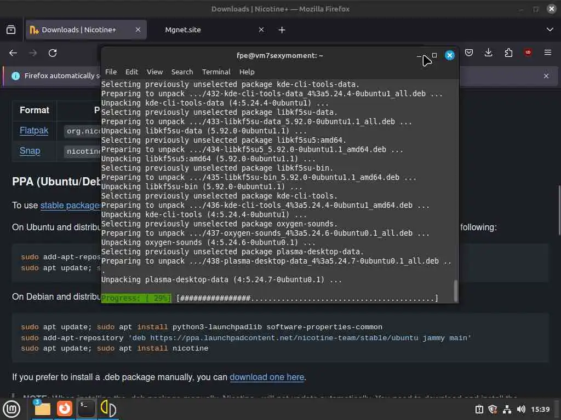
Task: Open the volume control tray icon
Action: click(x=521, y=409)
